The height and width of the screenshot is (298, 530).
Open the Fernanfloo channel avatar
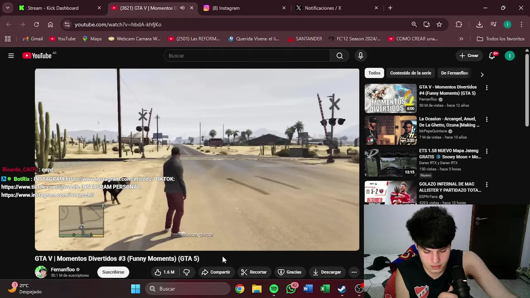pos(41,272)
